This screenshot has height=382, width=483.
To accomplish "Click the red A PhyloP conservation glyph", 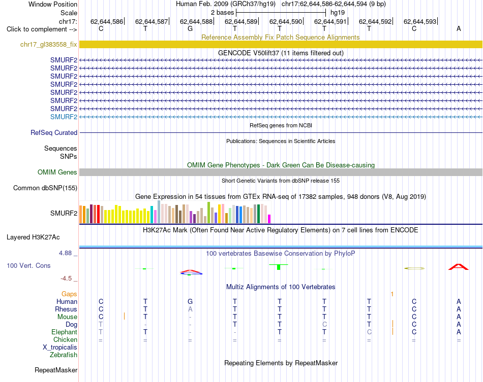I will [x=459, y=267].
